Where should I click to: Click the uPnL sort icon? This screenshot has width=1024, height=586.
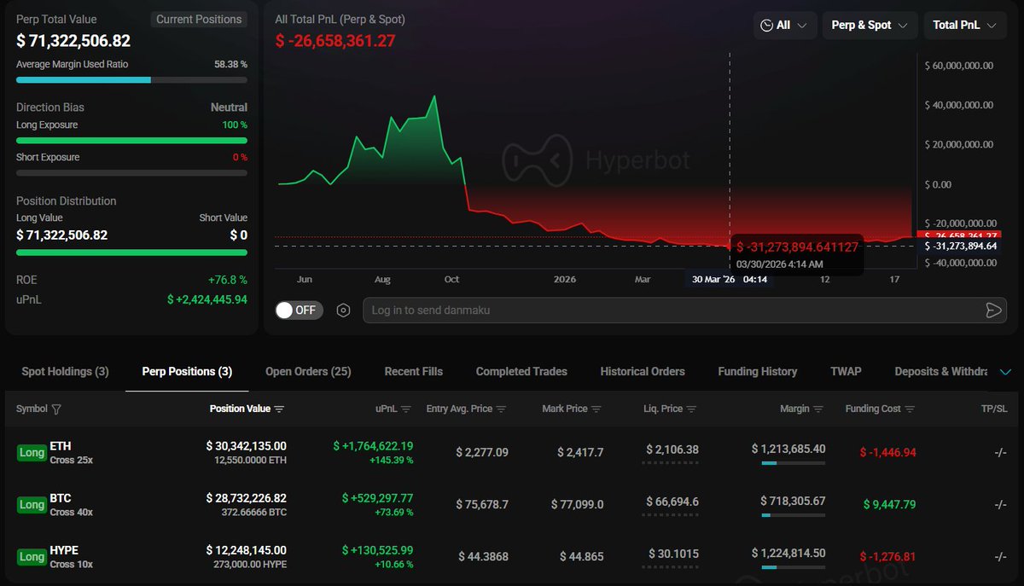pos(406,409)
